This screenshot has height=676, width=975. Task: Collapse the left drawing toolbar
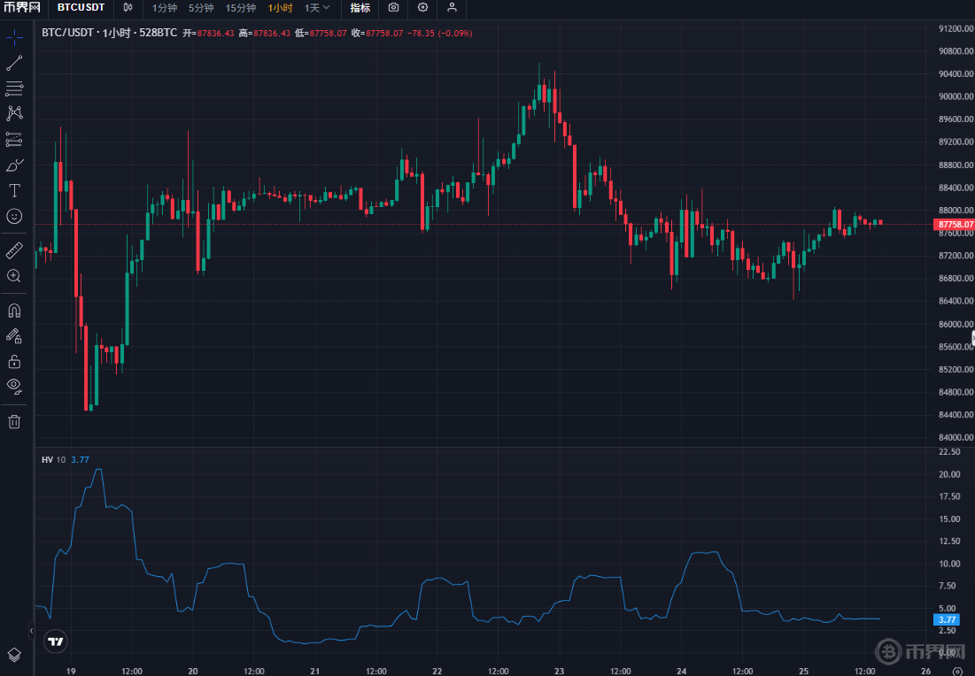(x=31, y=631)
